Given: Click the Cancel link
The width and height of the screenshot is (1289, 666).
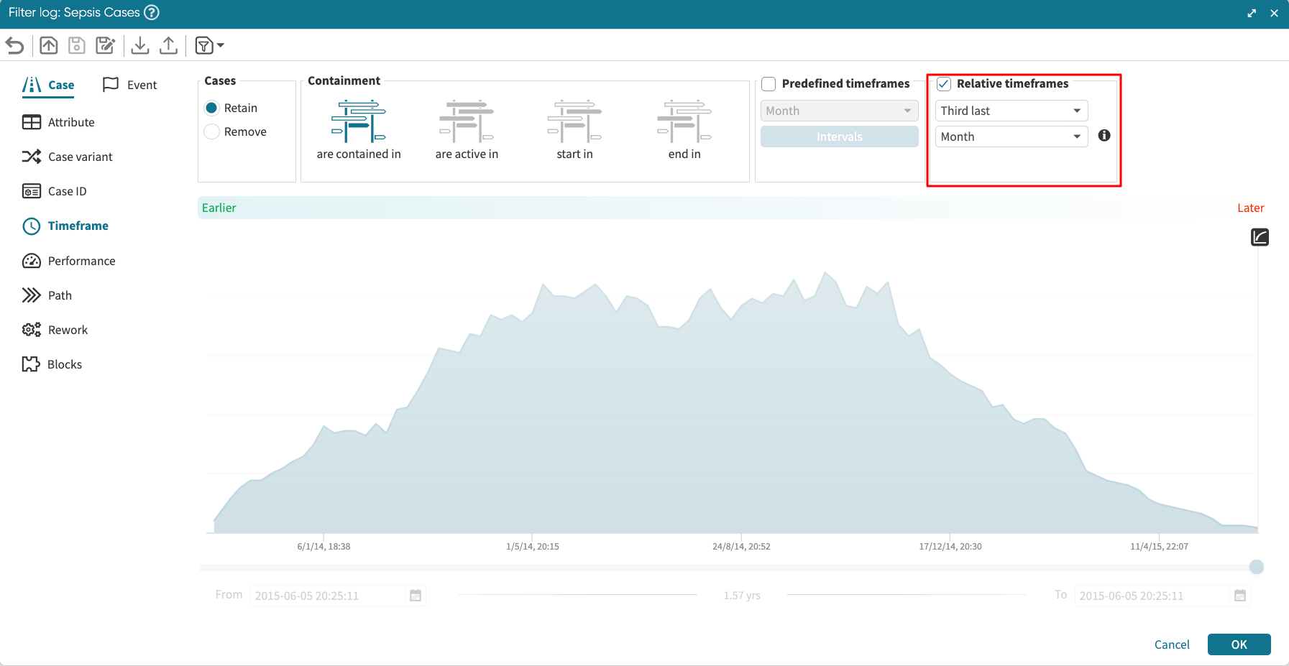Looking at the screenshot, I should pyautogui.click(x=1171, y=644).
